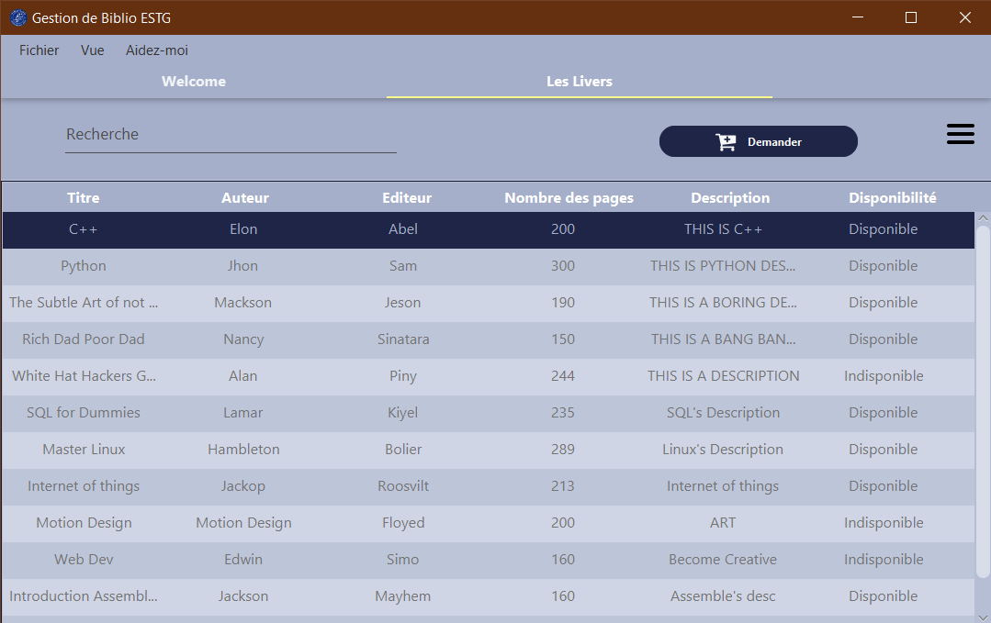Click Motion Design in the Titre column
The width and height of the screenshot is (991, 623).
pos(84,523)
